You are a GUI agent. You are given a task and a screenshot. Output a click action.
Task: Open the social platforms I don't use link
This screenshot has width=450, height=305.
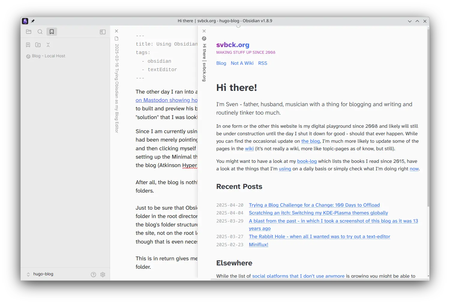click(298, 276)
